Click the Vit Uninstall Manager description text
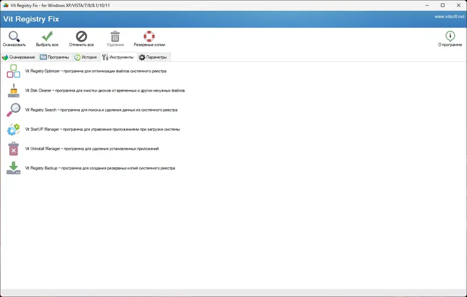 coord(92,148)
